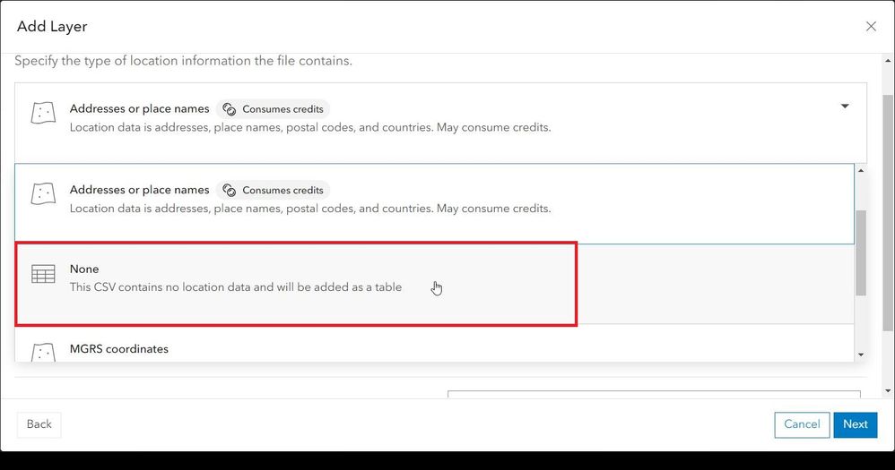This screenshot has height=470, width=895.
Task: Click the dialog scrollbar up arrow
Action: click(888, 60)
